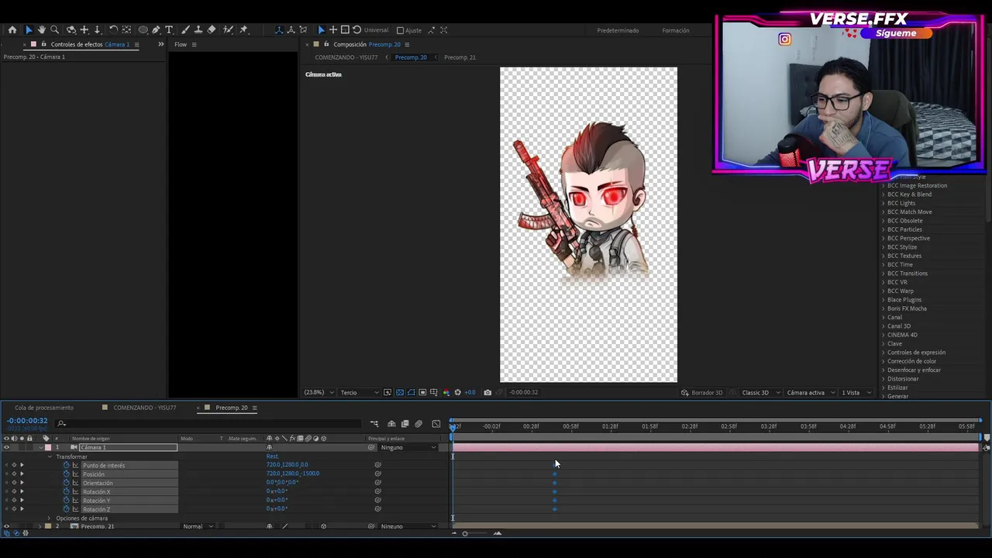Toggle visibility of Precomp. 21 layer

(6, 527)
